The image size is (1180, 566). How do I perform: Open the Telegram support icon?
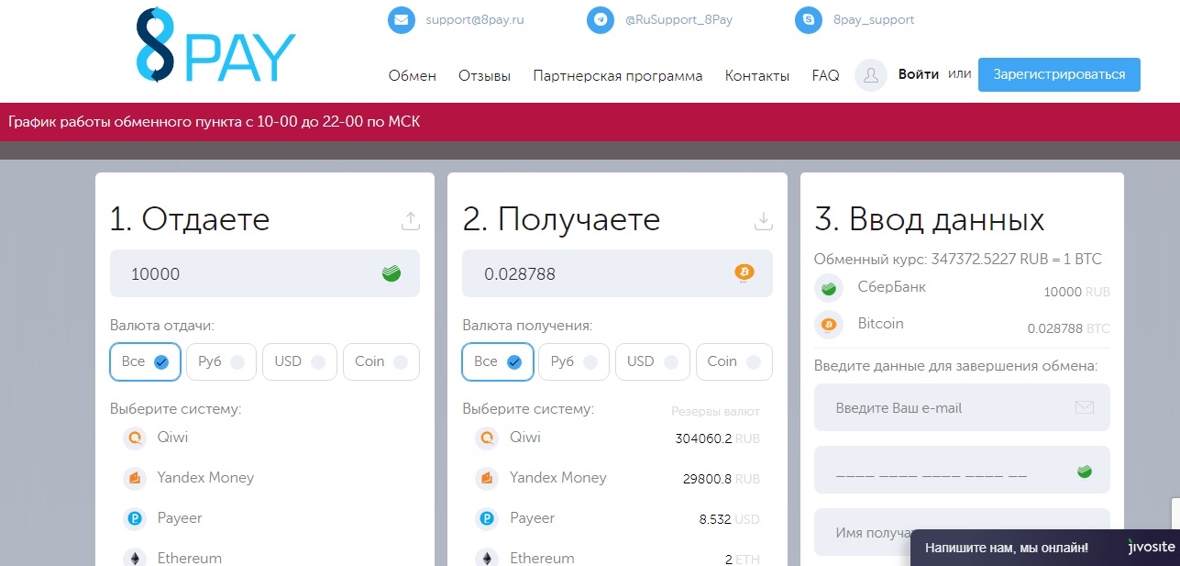point(601,20)
